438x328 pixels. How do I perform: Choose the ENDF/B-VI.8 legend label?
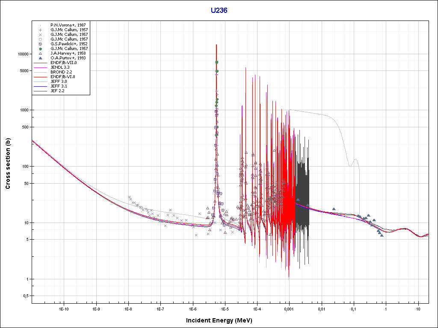point(63,77)
